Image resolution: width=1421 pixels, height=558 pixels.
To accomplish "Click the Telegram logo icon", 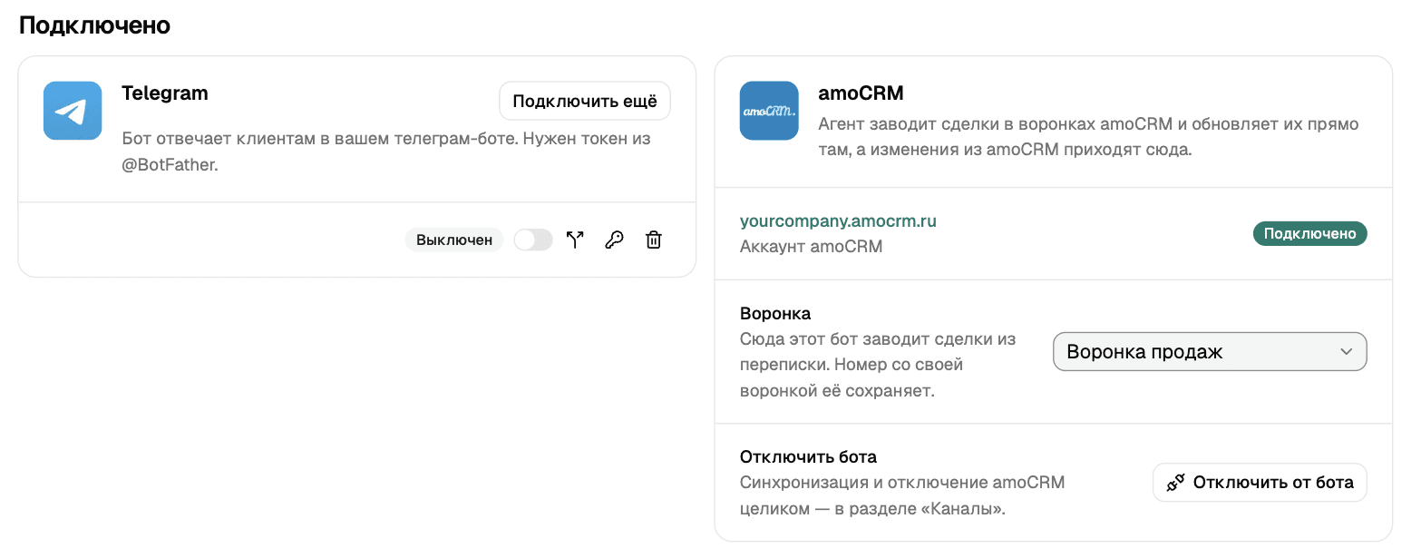I will 73,111.
